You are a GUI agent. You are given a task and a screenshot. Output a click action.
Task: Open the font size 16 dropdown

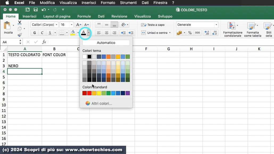tap(72, 25)
